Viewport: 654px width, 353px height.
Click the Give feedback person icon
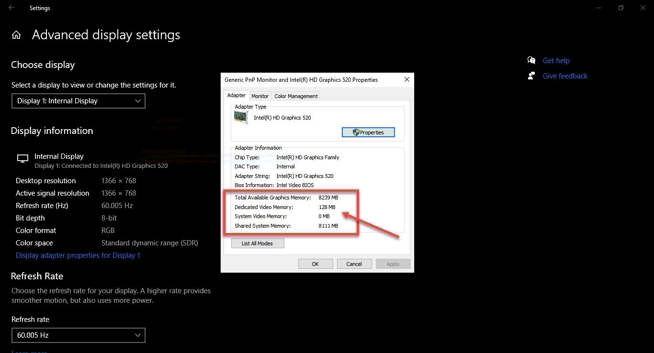tap(531, 76)
